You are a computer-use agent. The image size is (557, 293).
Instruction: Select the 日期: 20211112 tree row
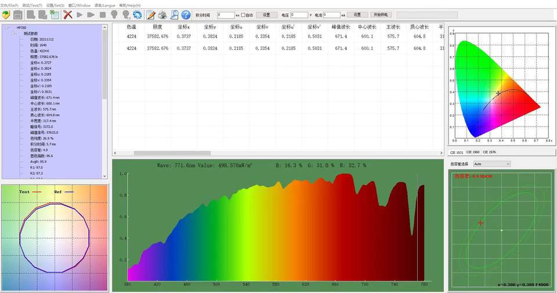point(42,39)
